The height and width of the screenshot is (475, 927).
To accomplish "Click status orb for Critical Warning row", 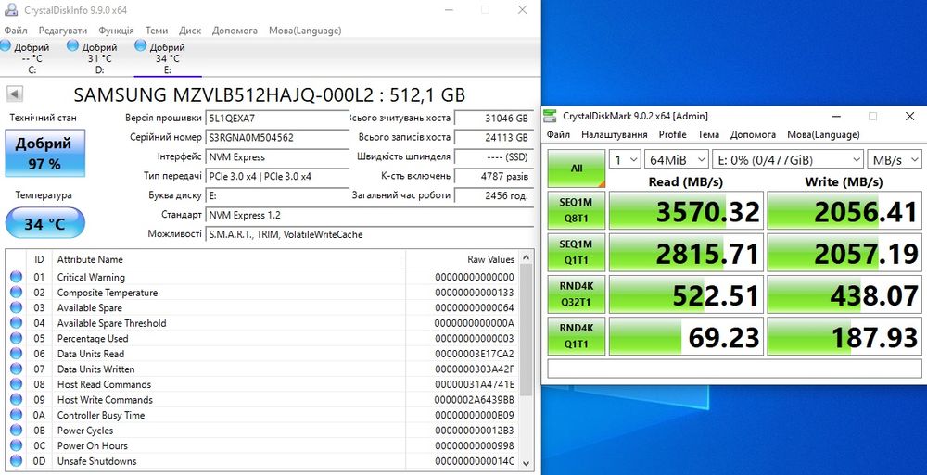I will 16,277.
